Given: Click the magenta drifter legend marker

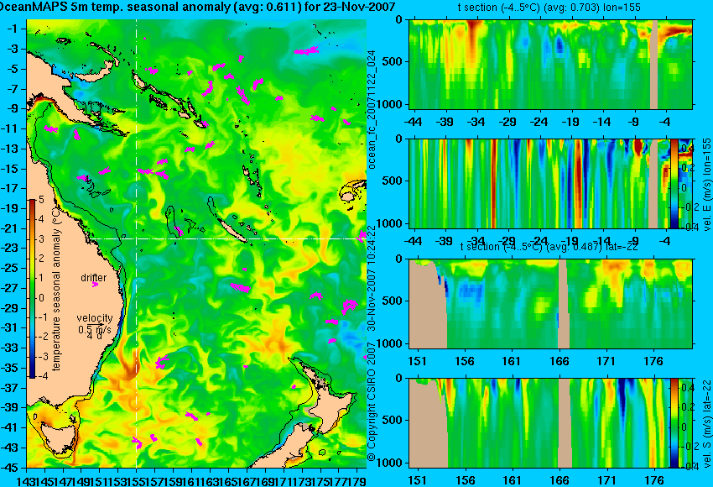Looking at the screenshot, I should click(95, 285).
